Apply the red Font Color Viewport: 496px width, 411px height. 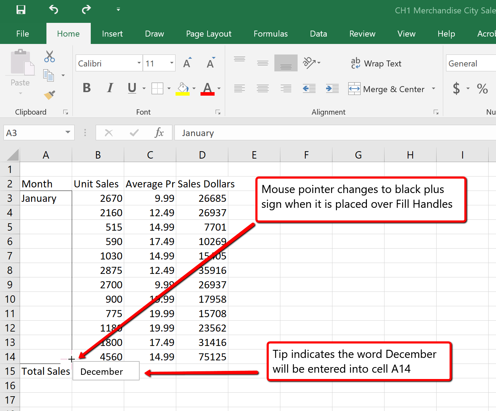208,89
